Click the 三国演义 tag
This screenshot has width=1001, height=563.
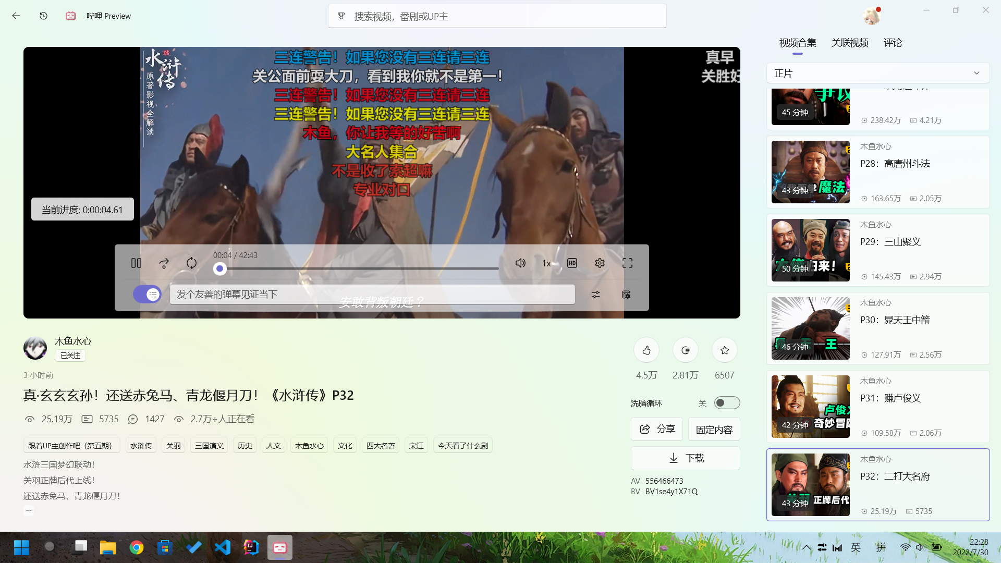209,446
